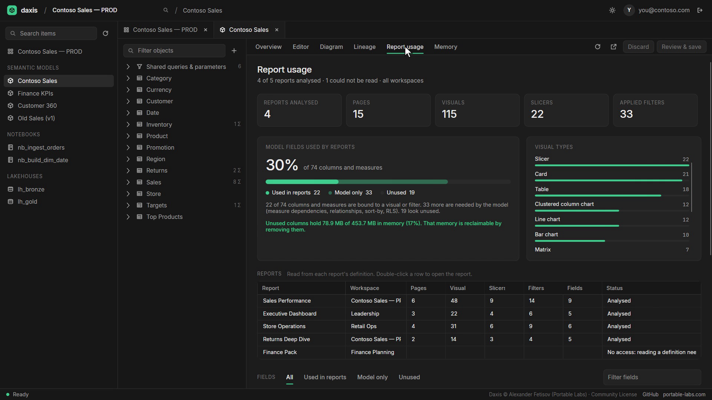Viewport: 712px width, 400px height.
Task: Select the Sales Performance report row
Action: point(479,301)
